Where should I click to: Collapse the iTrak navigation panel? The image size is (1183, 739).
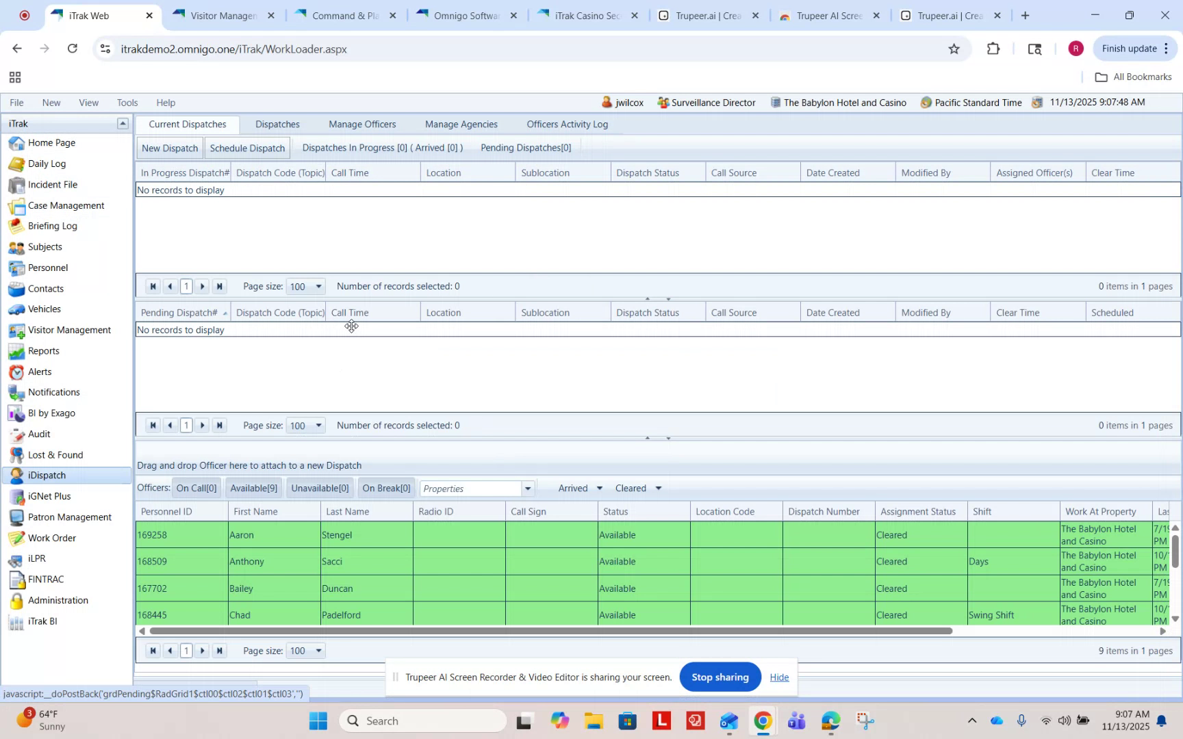tap(123, 122)
